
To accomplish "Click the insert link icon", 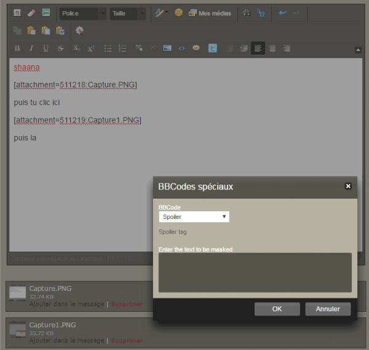I will click(x=139, y=48).
